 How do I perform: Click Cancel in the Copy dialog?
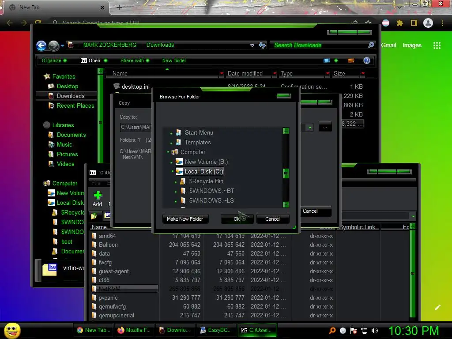315,211
